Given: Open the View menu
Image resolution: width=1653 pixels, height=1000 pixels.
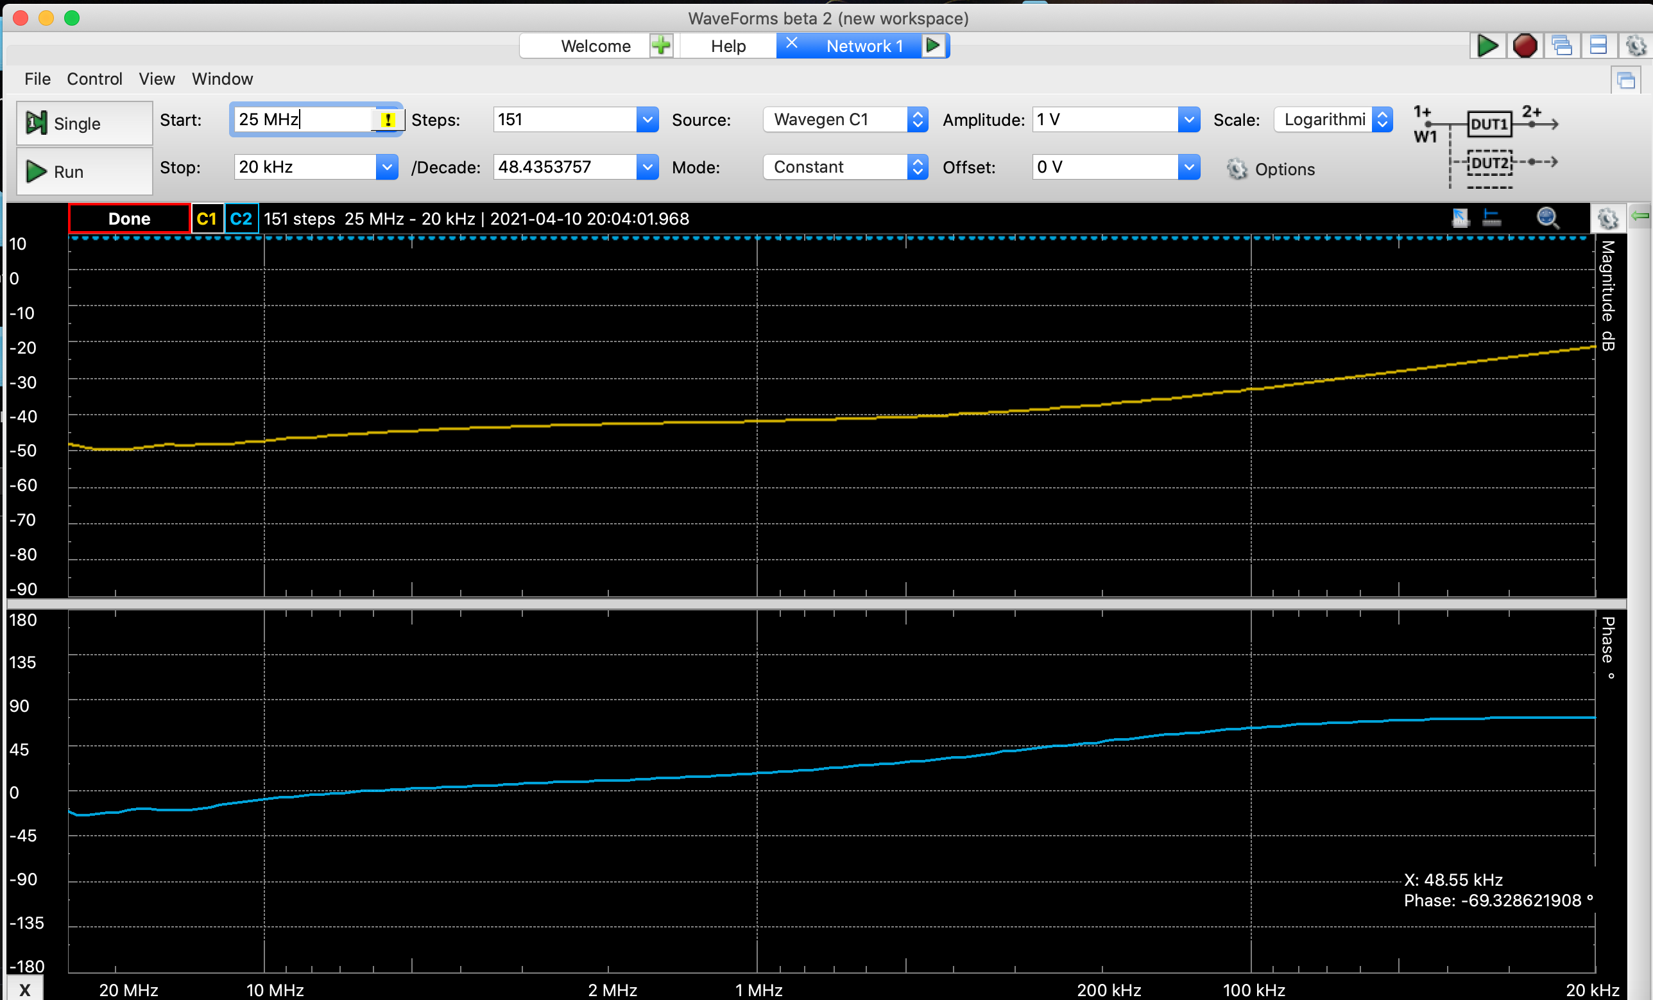Looking at the screenshot, I should tap(157, 79).
